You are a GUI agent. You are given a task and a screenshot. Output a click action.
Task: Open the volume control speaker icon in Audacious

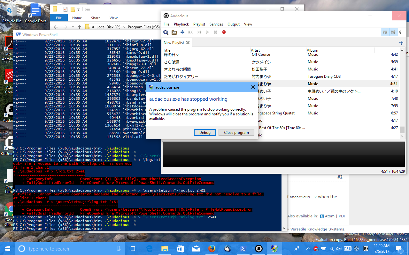tap(401, 32)
